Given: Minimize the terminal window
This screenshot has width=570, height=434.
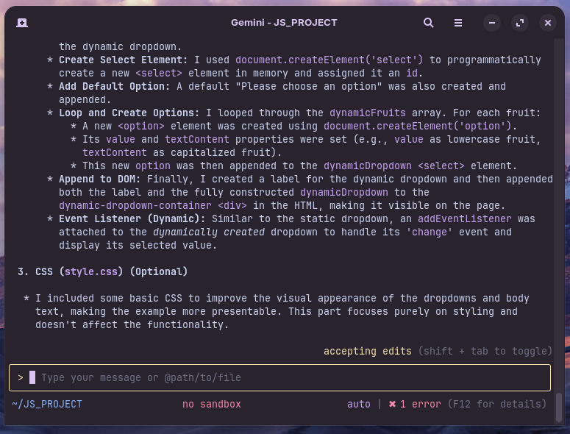Looking at the screenshot, I should 492,23.
